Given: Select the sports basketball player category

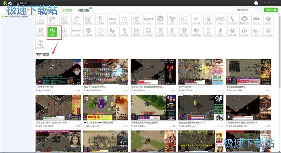Looking at the screenshot, I should [x=208, y=20].
